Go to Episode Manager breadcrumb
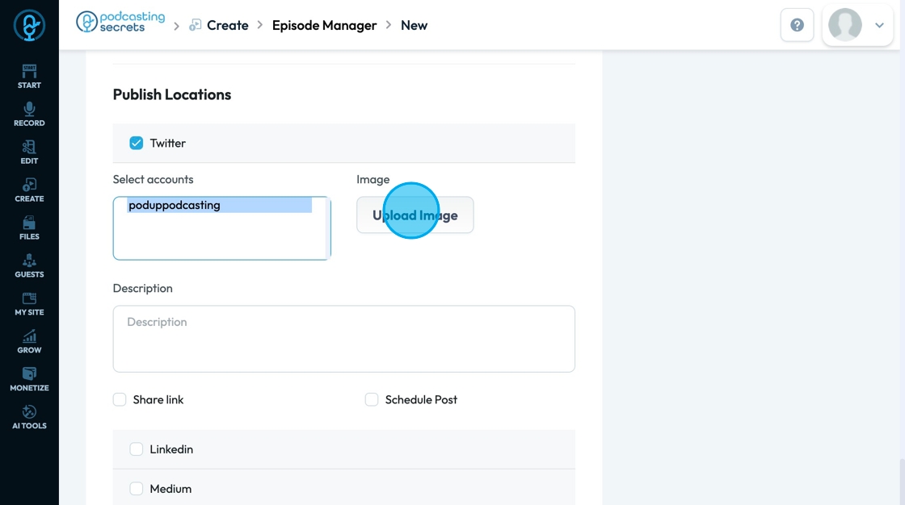Image resolution: width=905 pixels, height=505 pixels. click(x=324, y=25)
